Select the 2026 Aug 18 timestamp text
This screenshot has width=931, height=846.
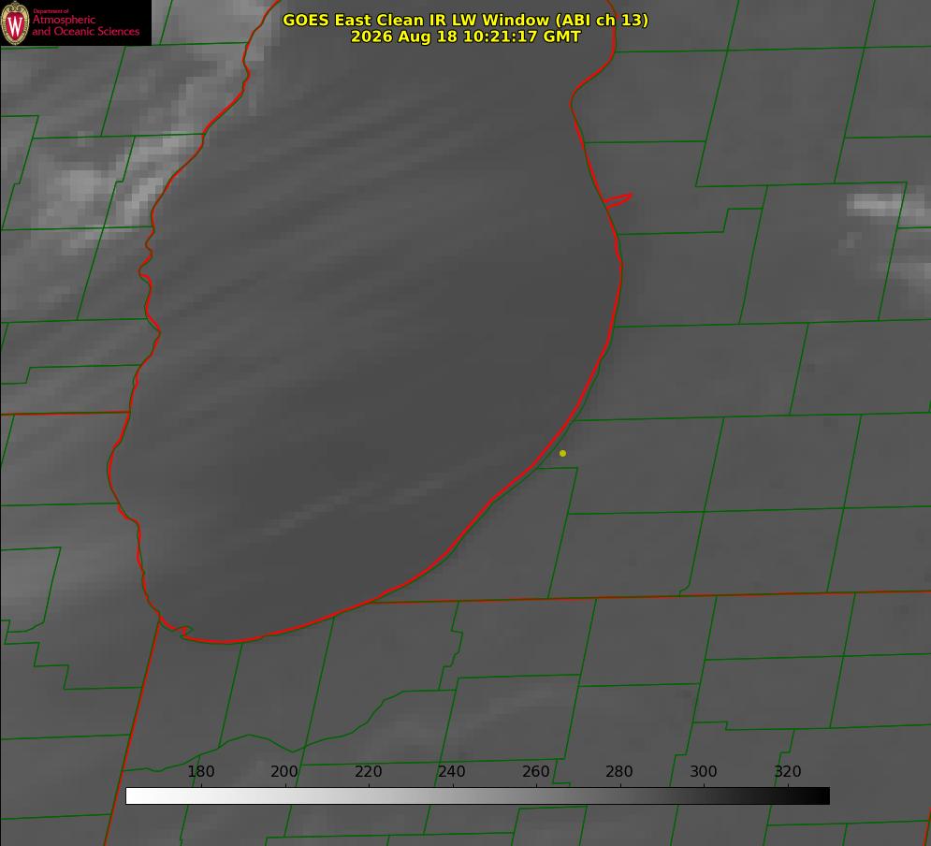[466, 36]
